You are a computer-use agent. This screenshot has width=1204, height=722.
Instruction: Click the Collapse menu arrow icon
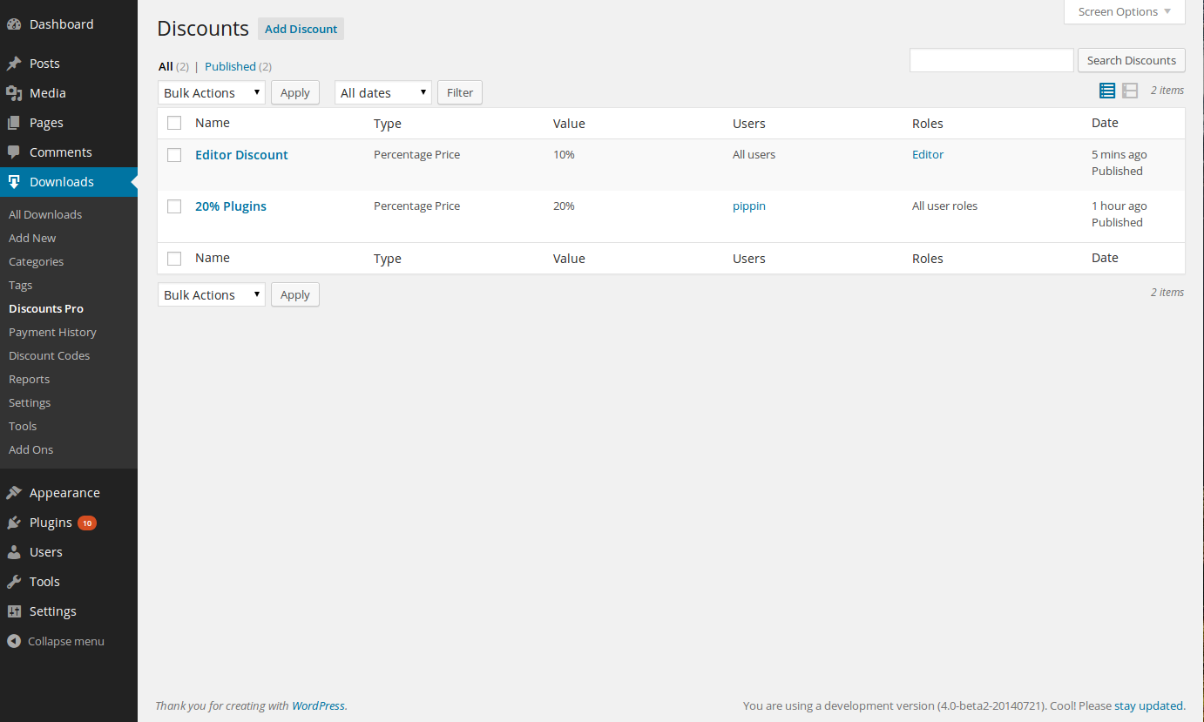coord(14,641)
